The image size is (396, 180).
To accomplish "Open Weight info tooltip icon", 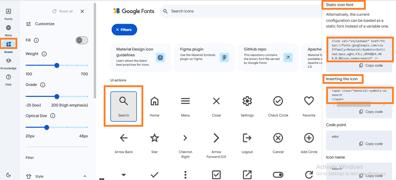I will (x=44, y=54).
